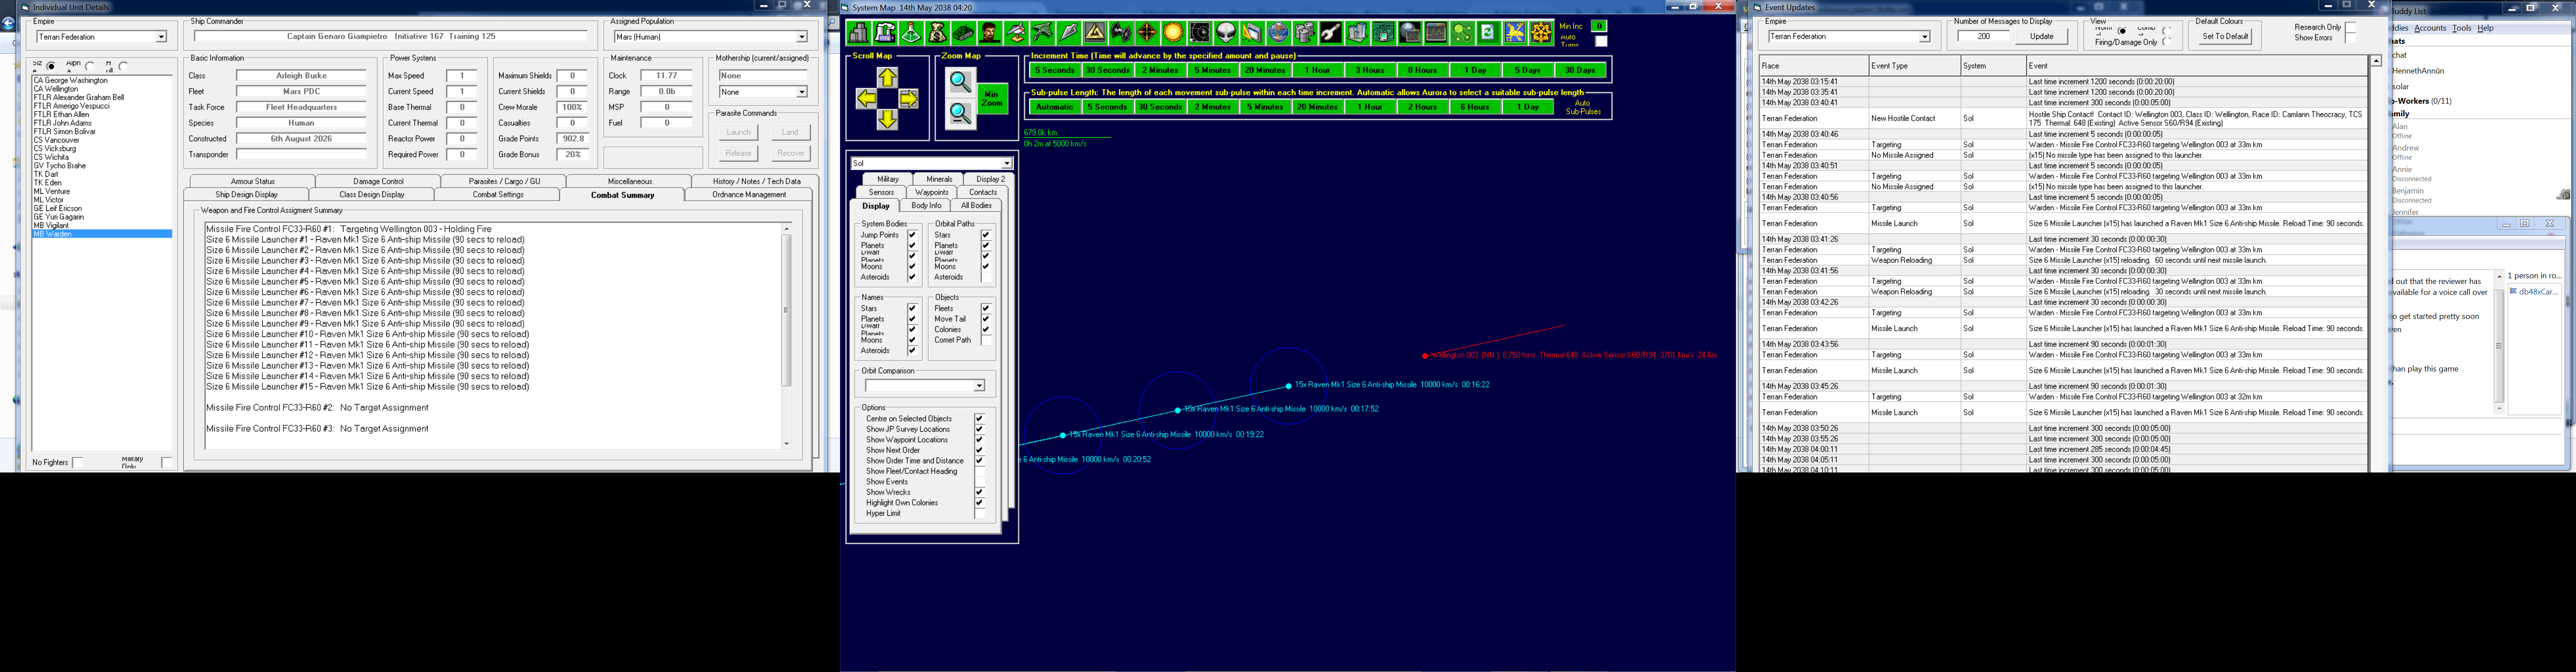This screenshot has width=2576, height=672.
Task: Click the green refresh toolbar icon
Action: coord(1489,33)
